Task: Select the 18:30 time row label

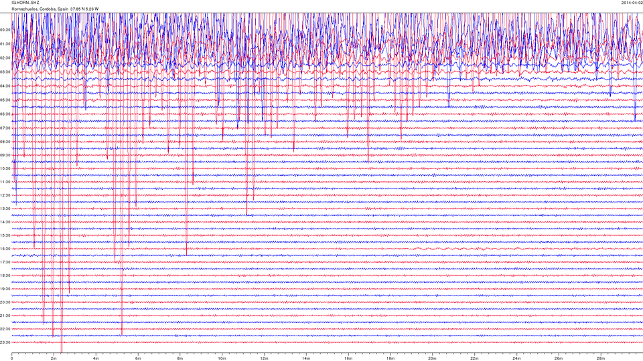Action: coord(5,275)
